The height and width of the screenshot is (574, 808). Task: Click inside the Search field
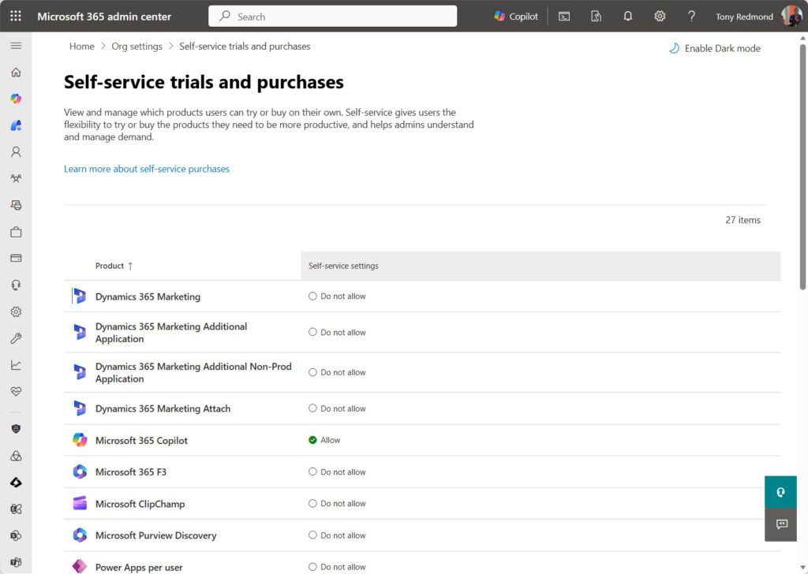[331, 16]
